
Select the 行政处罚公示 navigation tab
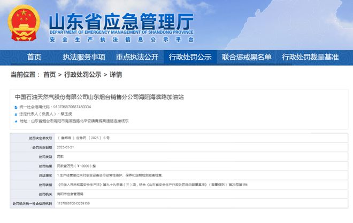(190, 57)
